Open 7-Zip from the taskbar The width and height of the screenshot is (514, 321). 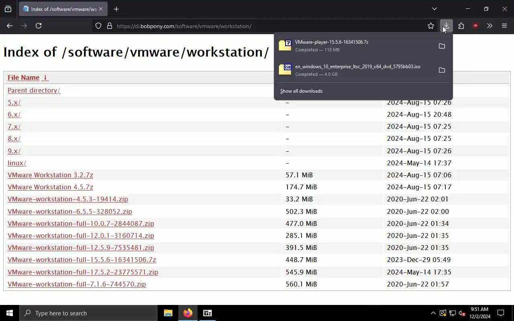[x=207, y=313]
